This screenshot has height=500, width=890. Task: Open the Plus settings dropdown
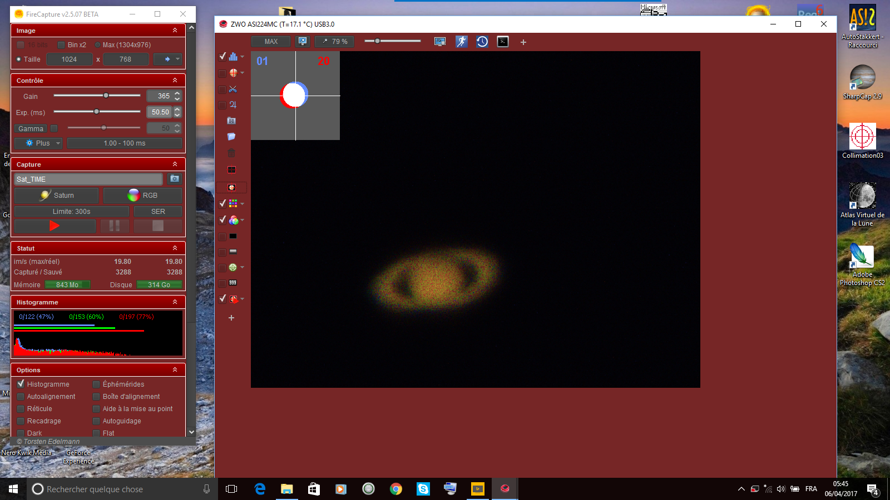tap(38, 143)
